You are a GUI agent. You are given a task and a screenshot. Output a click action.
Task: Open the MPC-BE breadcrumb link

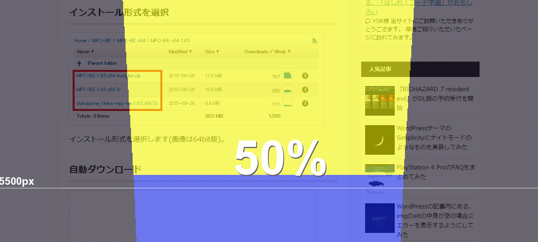tap(101, 41)
